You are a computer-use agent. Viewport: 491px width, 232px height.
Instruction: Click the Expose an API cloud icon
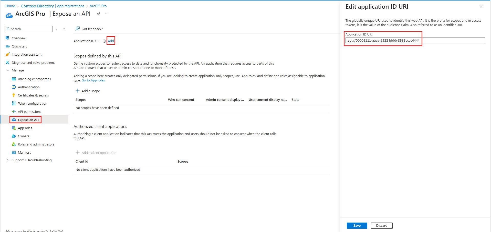click(x=14, y=120)
